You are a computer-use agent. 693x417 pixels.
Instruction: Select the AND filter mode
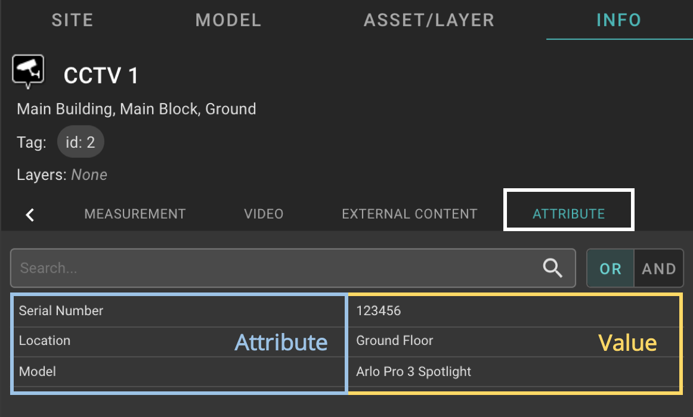(658, 268)
